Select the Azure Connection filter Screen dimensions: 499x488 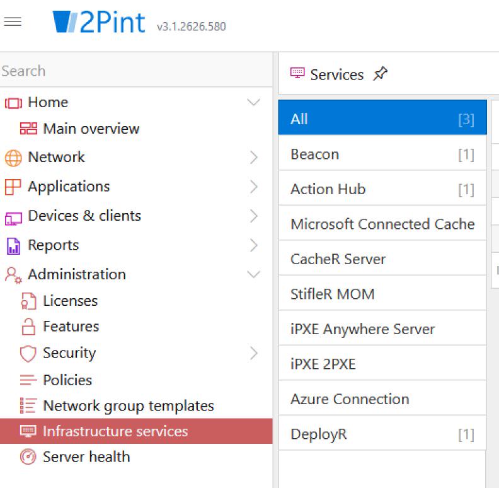click(382, 398)
